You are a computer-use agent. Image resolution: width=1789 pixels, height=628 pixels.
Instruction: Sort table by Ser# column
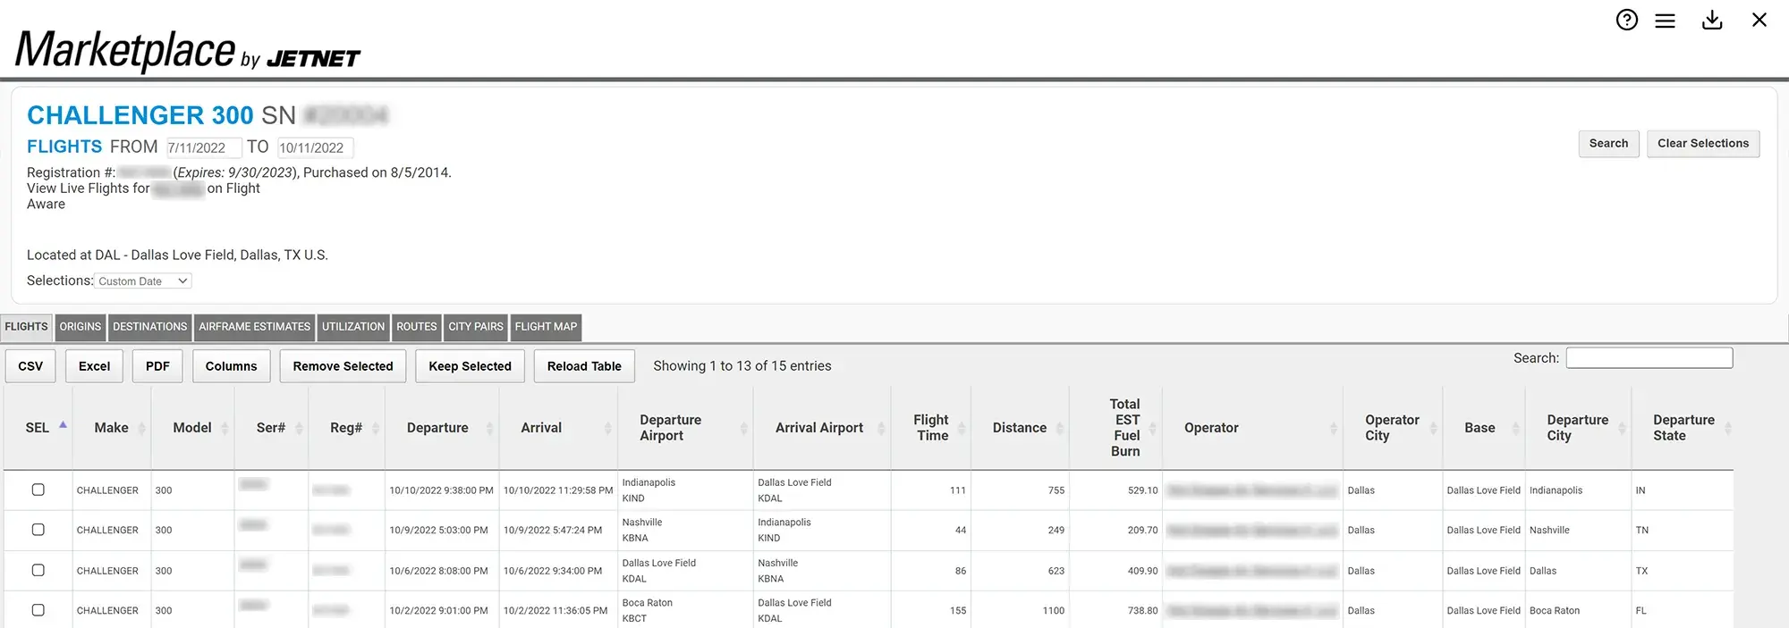(x=271, y=428)
